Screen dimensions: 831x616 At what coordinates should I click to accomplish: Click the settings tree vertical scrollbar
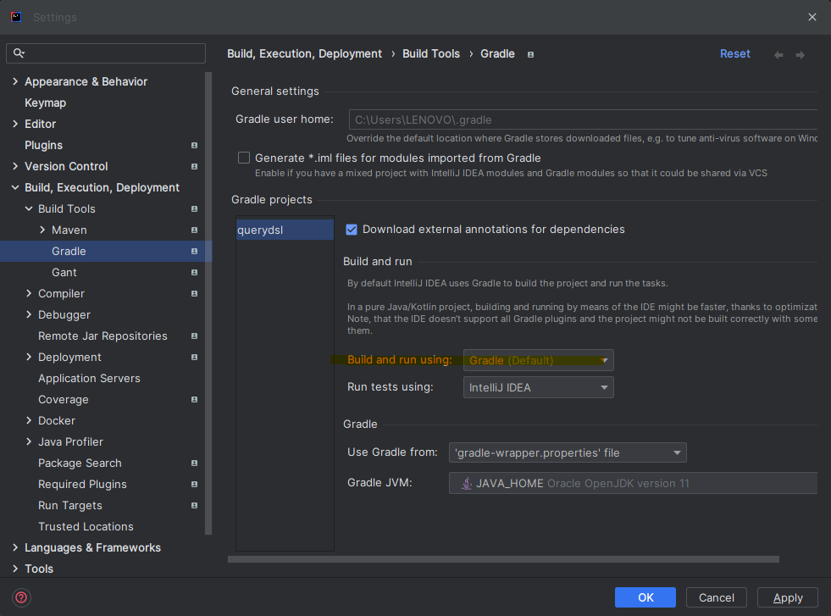208,303
